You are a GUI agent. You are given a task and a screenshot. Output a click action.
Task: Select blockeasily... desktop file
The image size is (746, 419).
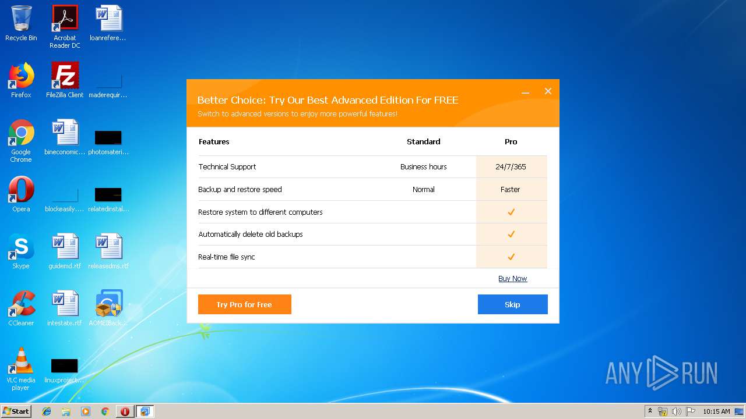65,200
